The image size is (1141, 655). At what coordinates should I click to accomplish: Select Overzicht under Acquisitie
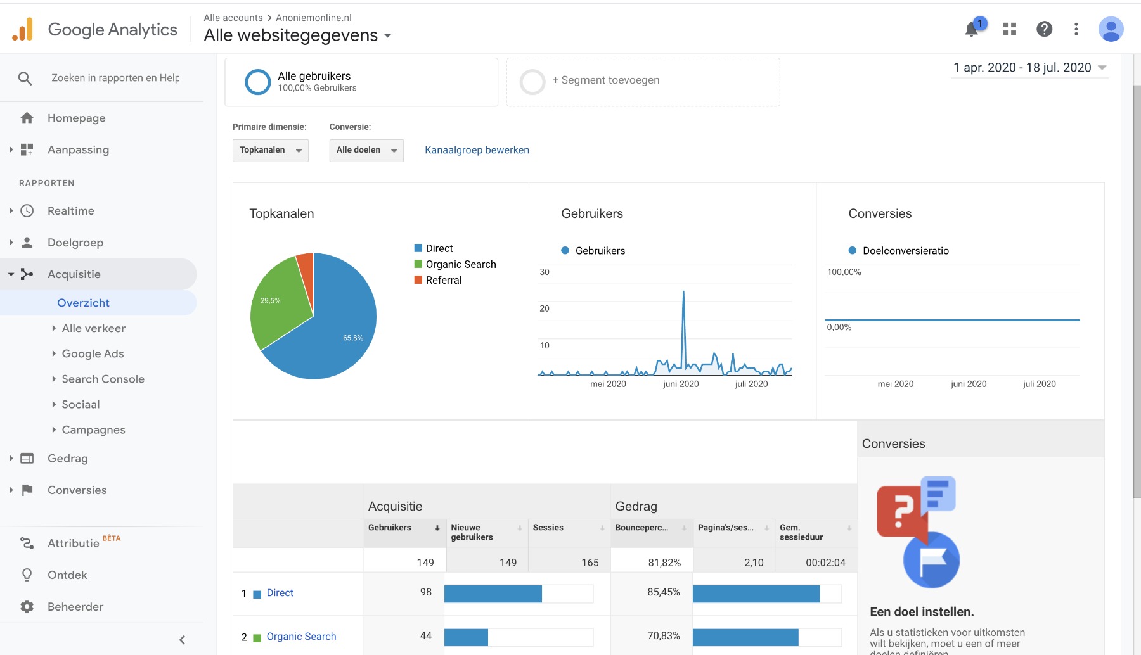pyautogui.click(x=83, y=303)
